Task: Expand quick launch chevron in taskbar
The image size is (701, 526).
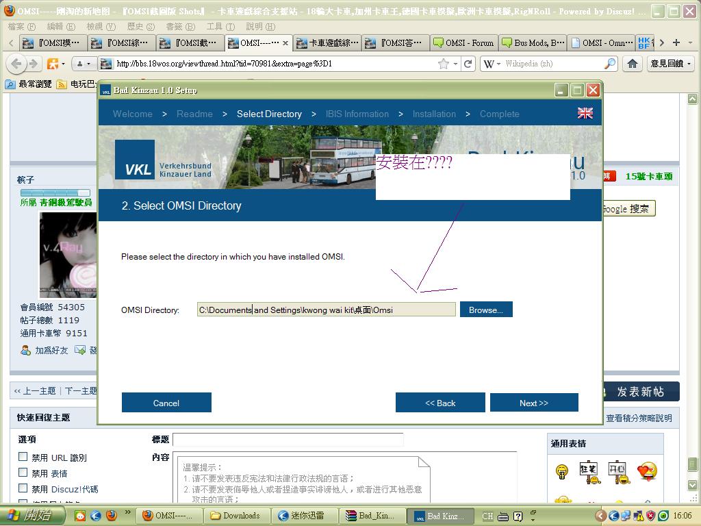Action: point(128,512)
